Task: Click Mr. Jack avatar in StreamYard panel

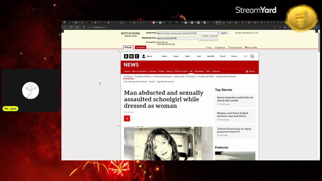Action: tap(30, 90)
